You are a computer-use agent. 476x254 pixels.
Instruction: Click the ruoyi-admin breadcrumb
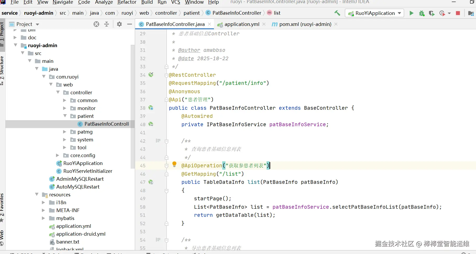pos(38,13)
